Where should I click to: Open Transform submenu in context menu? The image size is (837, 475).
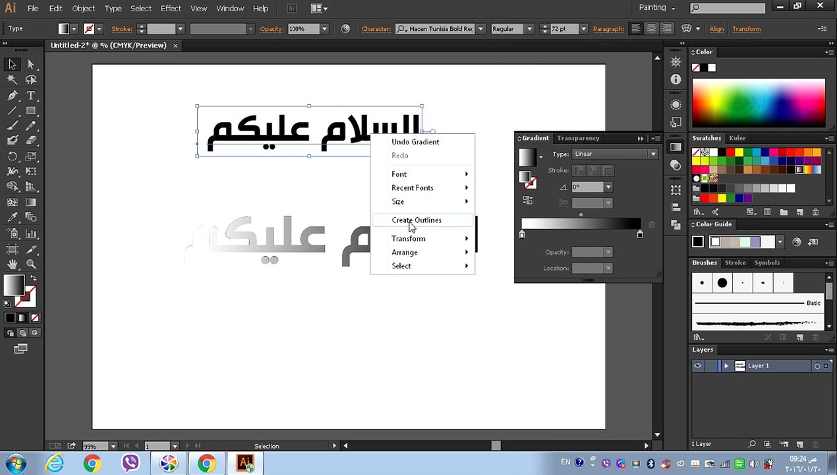[422, 239]
